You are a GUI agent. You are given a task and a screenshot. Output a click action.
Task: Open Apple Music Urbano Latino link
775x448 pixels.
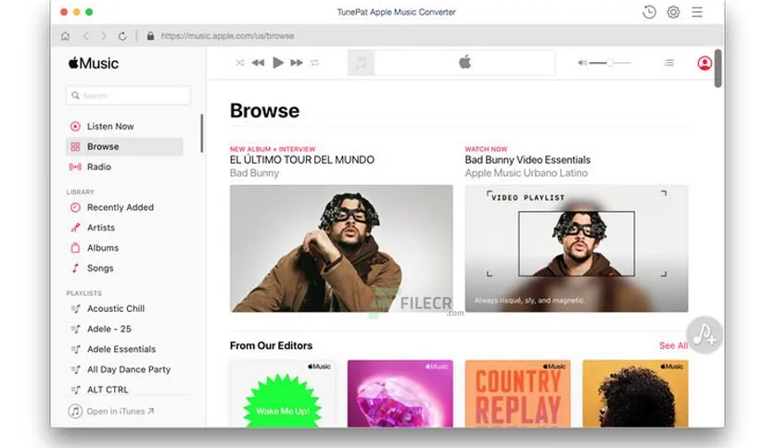[x=526, y=173]
